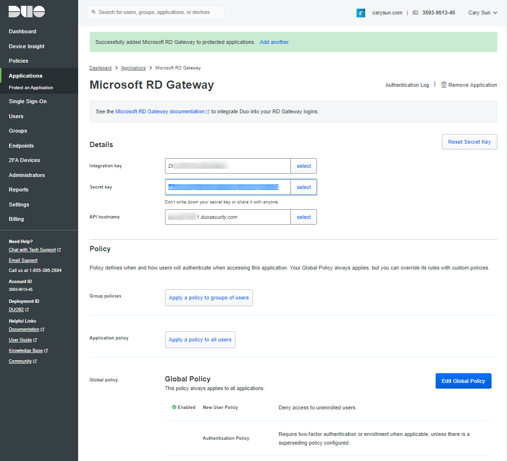This screenshot has width=507, height=461.
Task: Click inside the Secret key field
Action: (x=228, y=187)
